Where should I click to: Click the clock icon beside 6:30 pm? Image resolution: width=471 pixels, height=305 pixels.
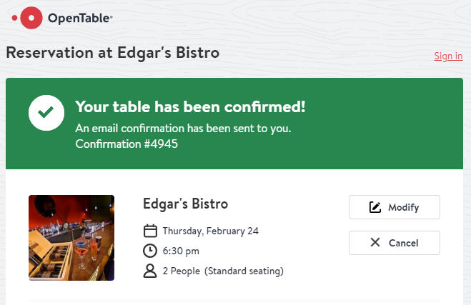pos(150,251)
